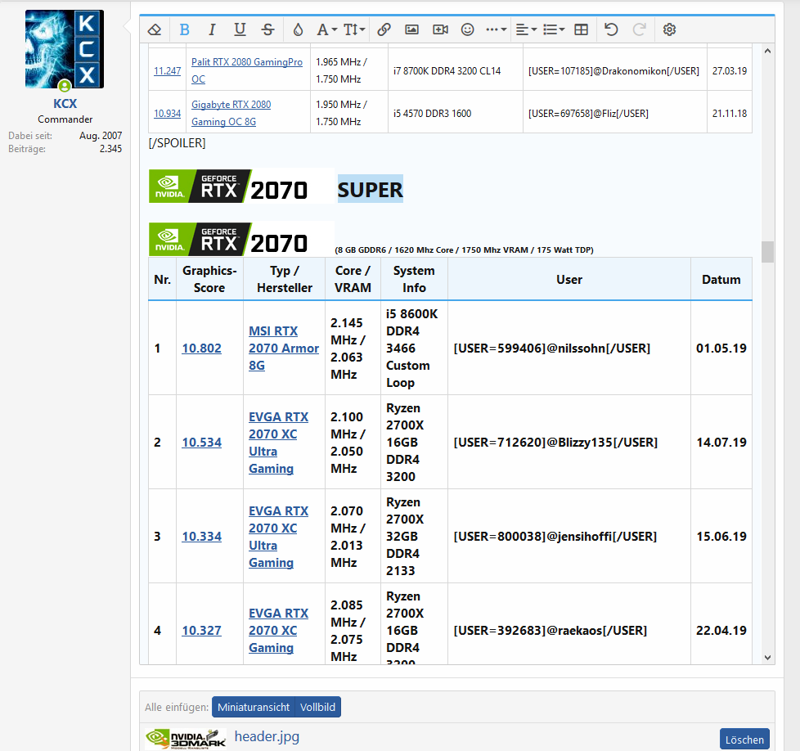Click the editor scrollbar thumb
Image resolution: width=800 pixels, height=751 pixels.
point(767,251)
